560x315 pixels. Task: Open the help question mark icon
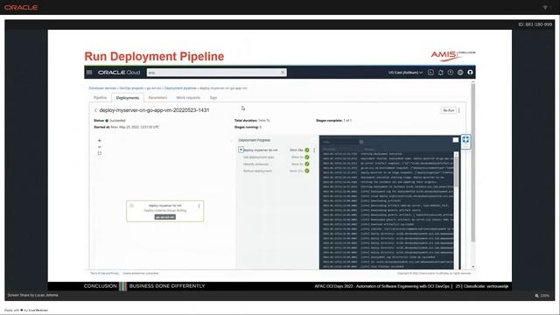[x=451, y=72]
